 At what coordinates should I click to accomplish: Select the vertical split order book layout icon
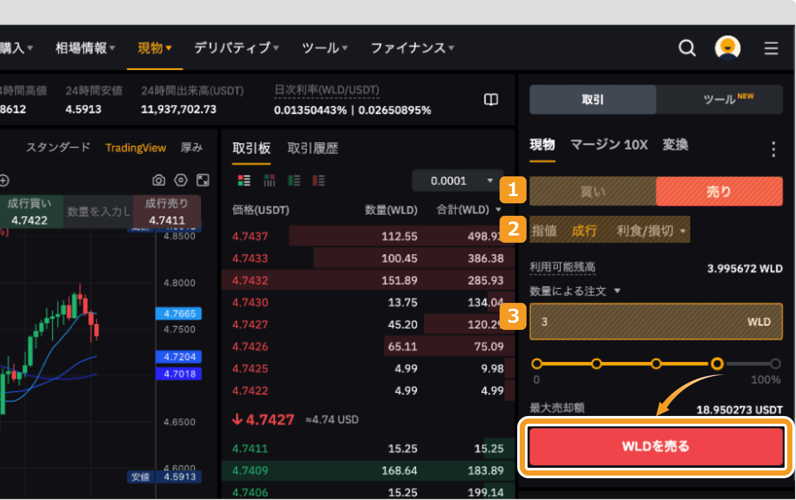click(x=269, y=180)
